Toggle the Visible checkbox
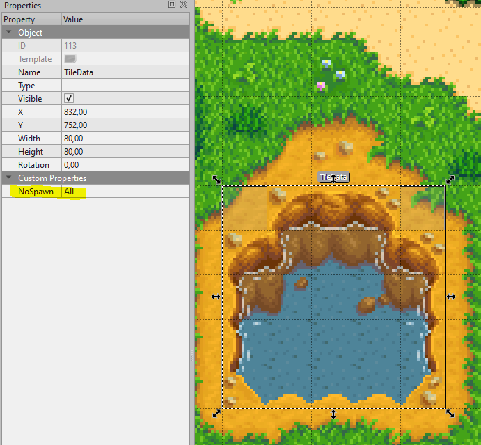The height and width of the screenshot is (445, 481). [69, 99]
